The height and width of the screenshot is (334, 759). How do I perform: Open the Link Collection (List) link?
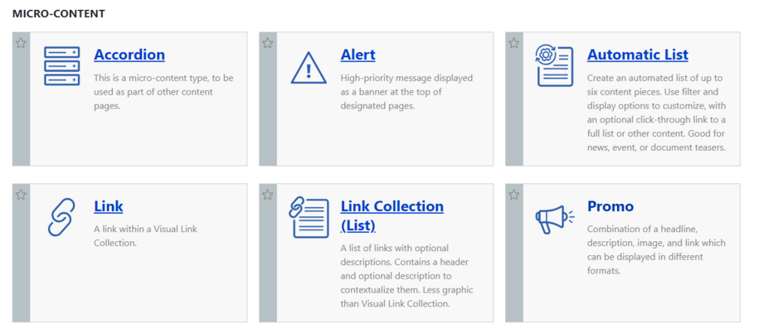(392, 215)
